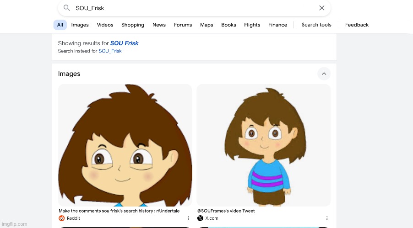Open the Search tools options
413x228 pixels.
(x=316, y=25)
